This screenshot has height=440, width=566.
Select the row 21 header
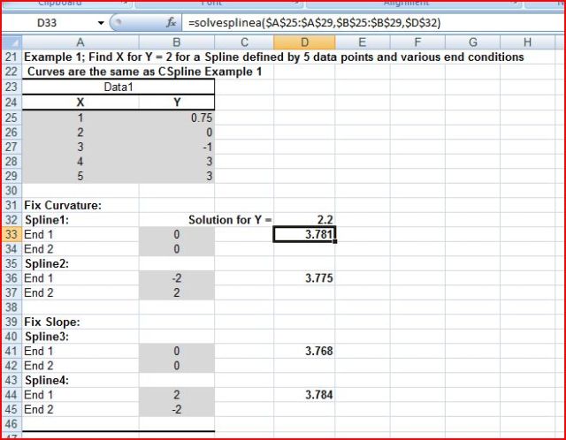coord(11,57)
